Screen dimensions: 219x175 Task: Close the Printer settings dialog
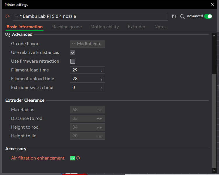212,4
